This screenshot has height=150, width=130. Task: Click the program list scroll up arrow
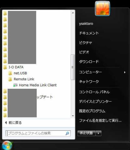tap(73, 13)
